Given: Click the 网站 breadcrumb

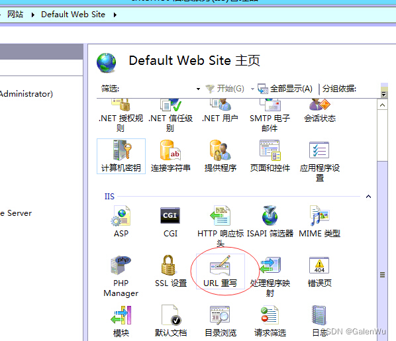Looking at the screenshot, I should pyautogui.click(x=15, y=15).
